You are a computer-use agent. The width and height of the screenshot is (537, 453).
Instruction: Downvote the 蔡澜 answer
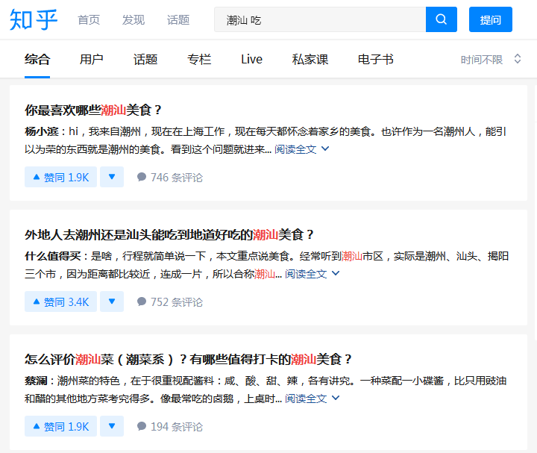(112, 426)
